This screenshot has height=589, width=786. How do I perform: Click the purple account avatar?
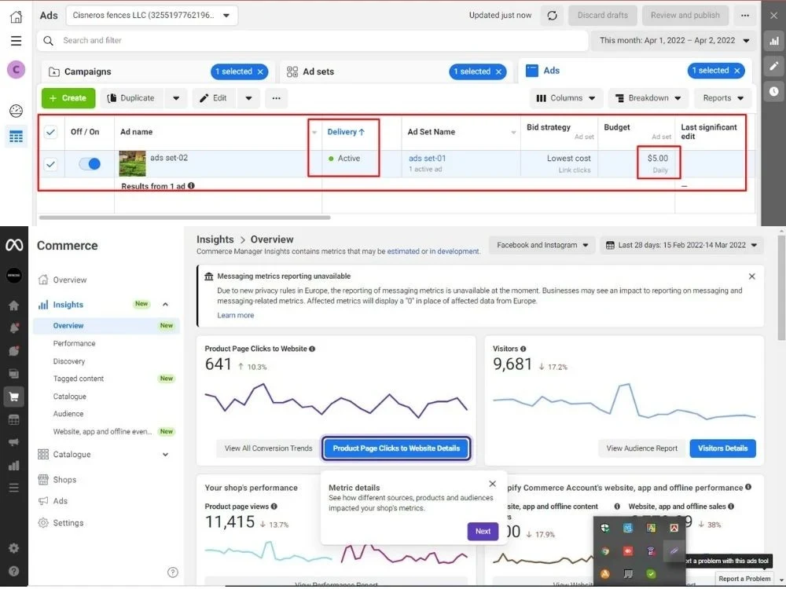[16, 69]
